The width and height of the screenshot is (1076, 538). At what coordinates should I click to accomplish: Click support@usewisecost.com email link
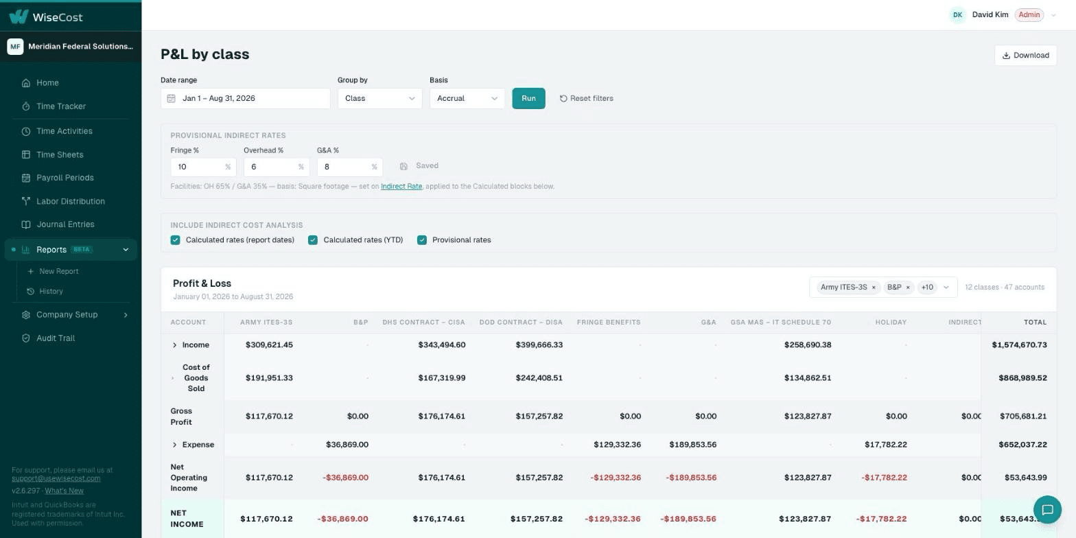point(56,479)
